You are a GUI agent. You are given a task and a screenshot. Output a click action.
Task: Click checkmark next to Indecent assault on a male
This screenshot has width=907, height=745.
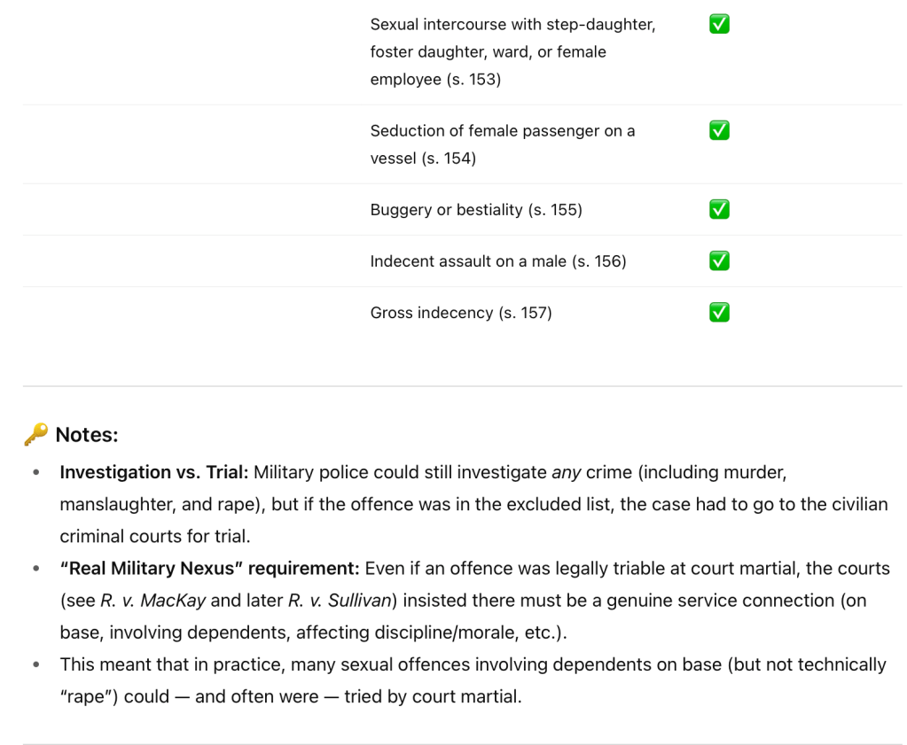[720, 261]
